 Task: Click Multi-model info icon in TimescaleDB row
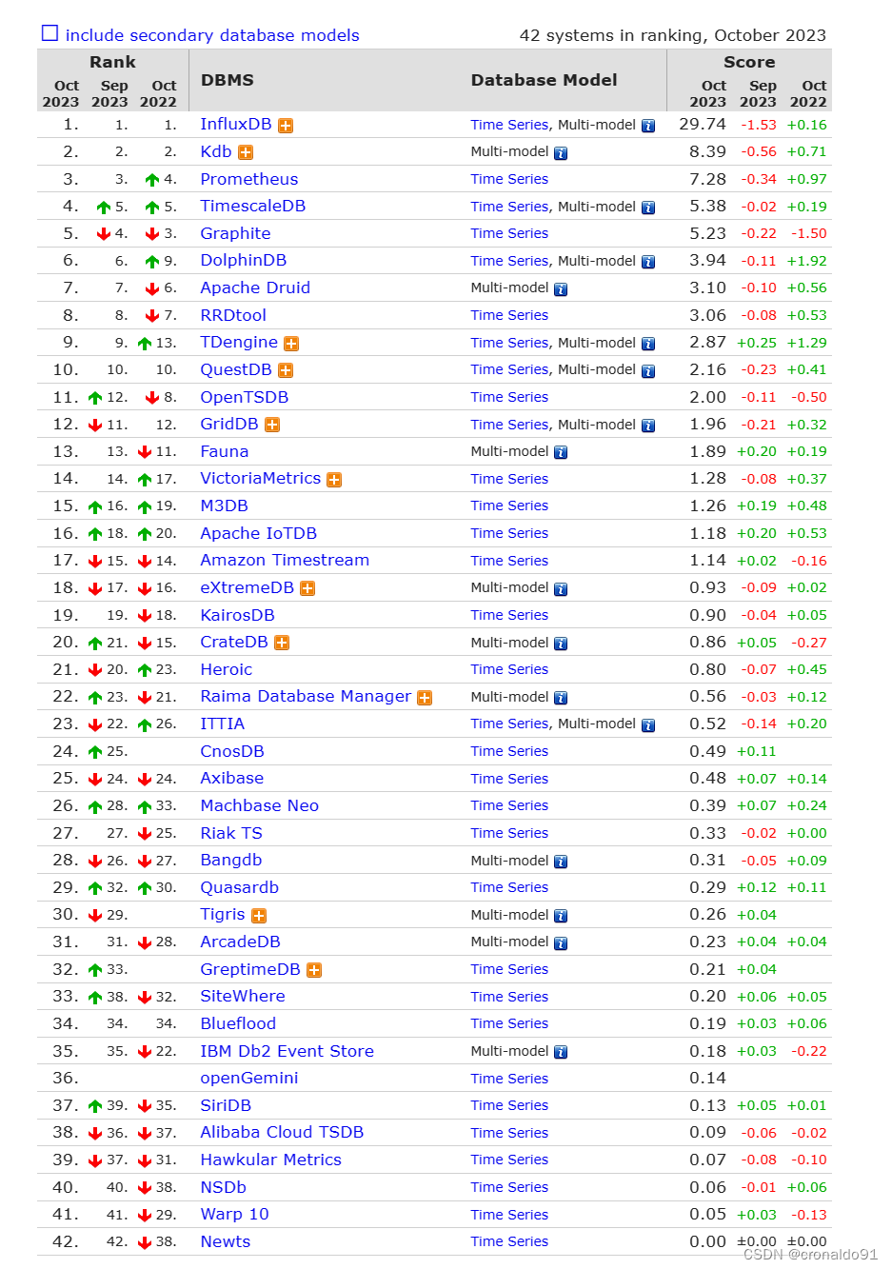tap(648, 208)
